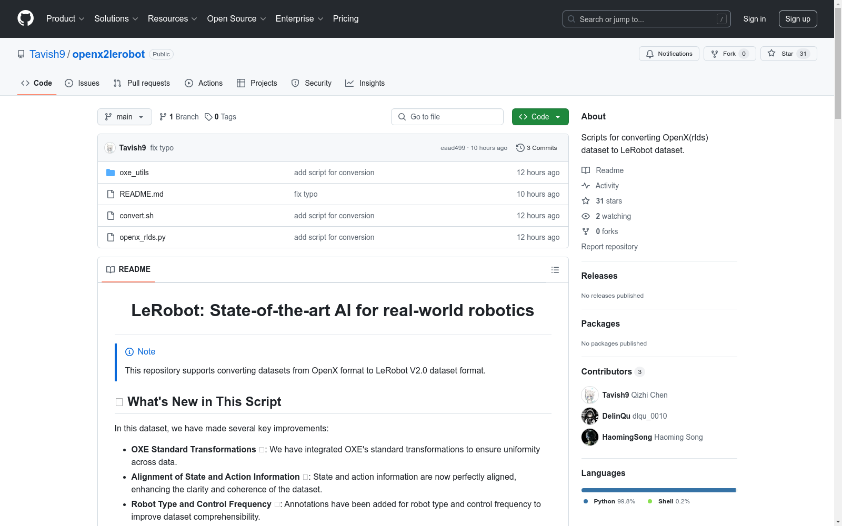Click the star icon beside 31 stars

586,201
